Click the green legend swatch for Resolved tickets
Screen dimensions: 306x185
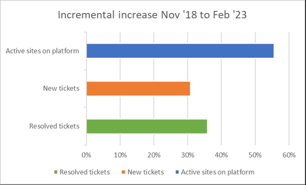(56, 172)
